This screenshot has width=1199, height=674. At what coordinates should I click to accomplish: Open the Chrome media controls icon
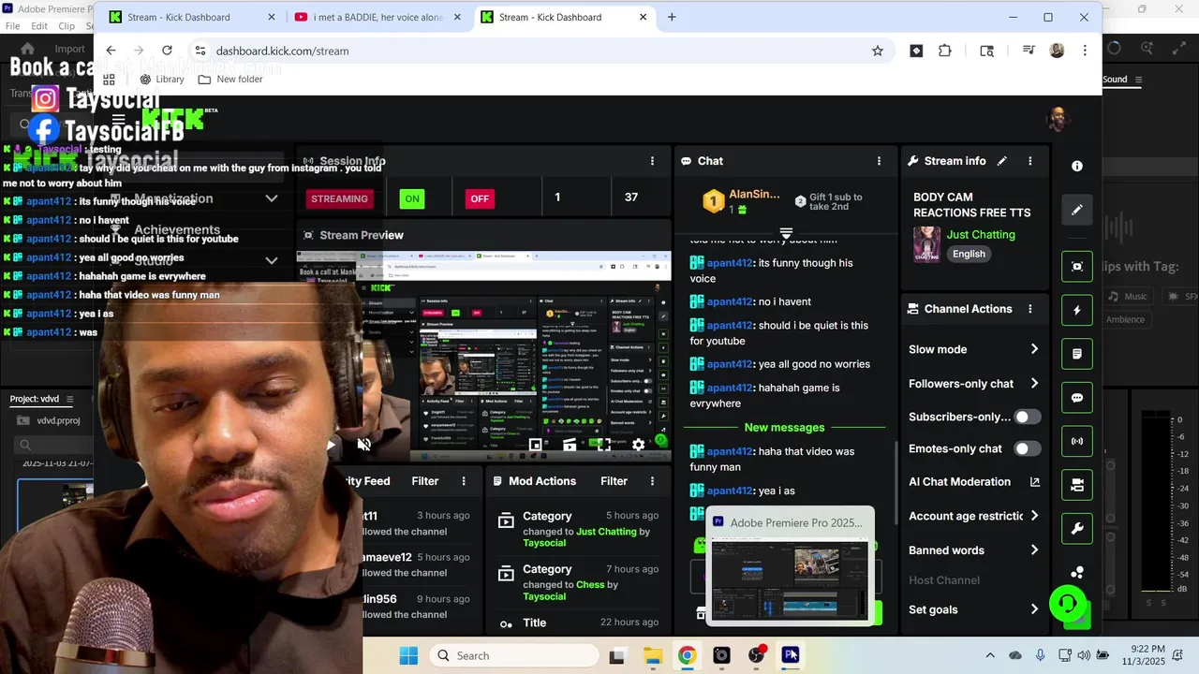(1029, 51)
